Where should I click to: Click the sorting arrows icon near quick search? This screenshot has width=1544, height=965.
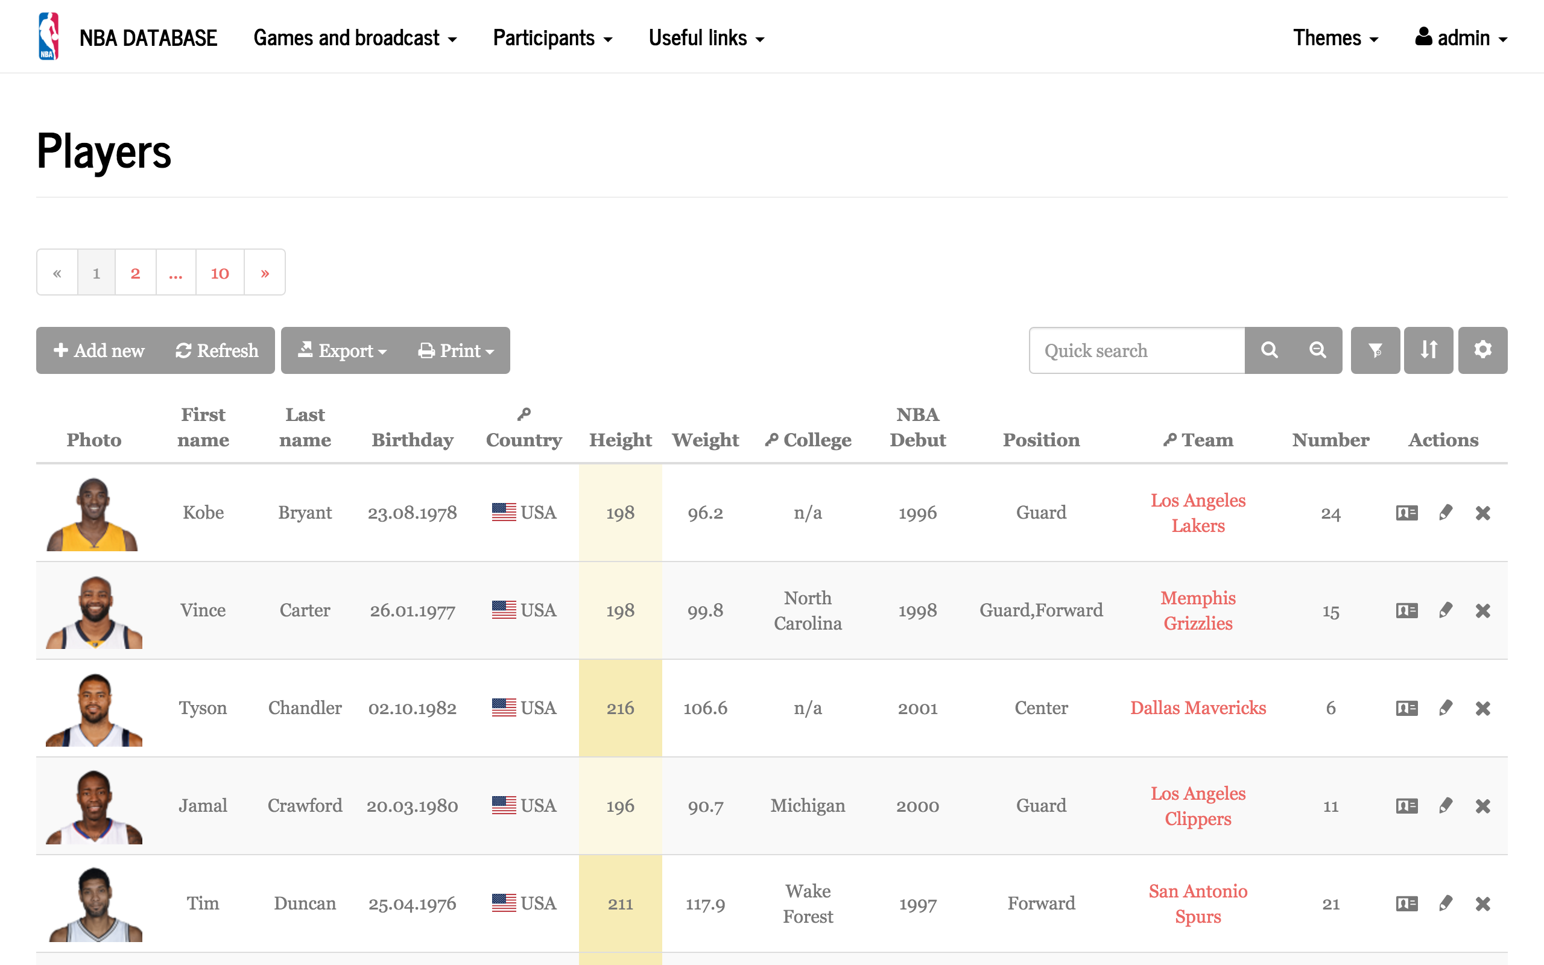pyautogui.click(x=1429, y=350)
